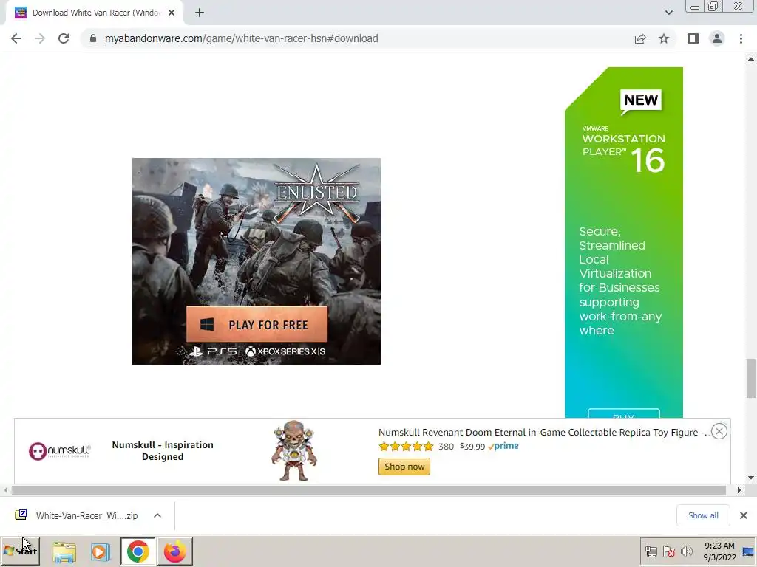Open the VMware Workstation Player ad
Viewport: 757px width, 567px height.
pos(624,242)
